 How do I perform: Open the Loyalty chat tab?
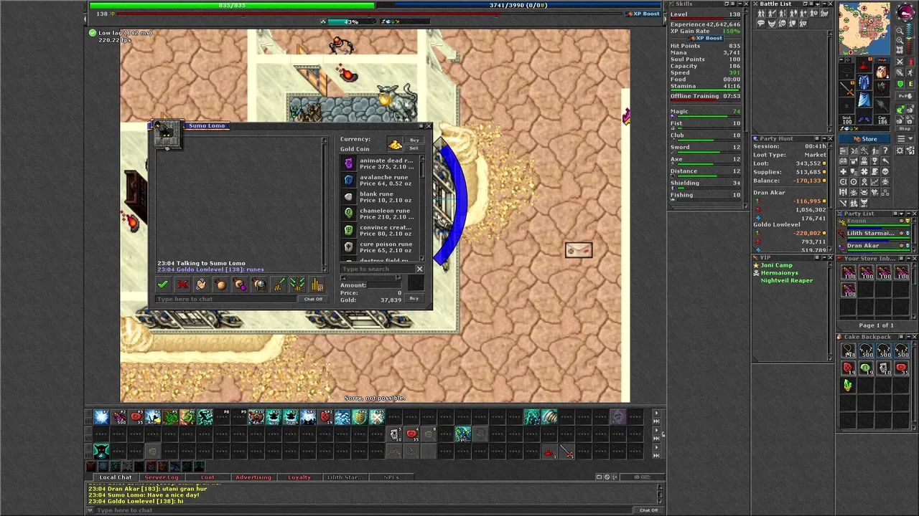point(299,477)
